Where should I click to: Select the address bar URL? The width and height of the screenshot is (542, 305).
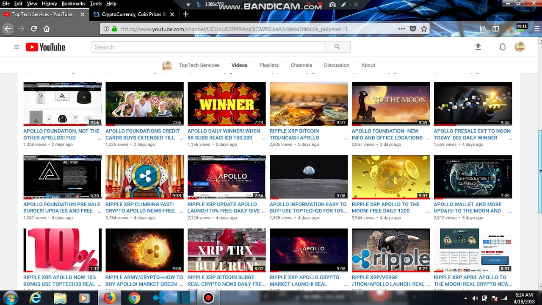tap(234, 29)
